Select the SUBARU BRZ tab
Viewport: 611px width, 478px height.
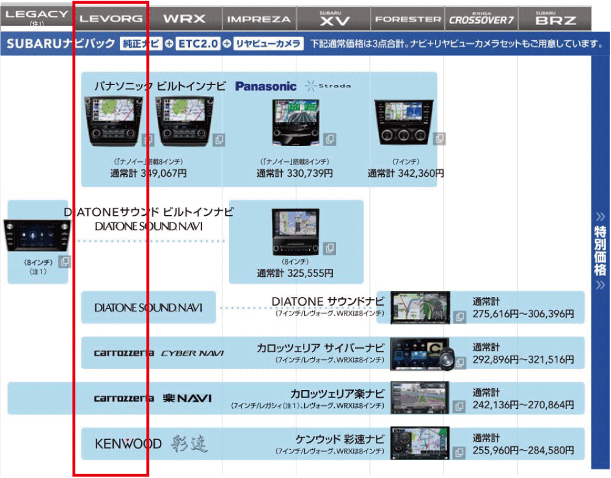555,18
